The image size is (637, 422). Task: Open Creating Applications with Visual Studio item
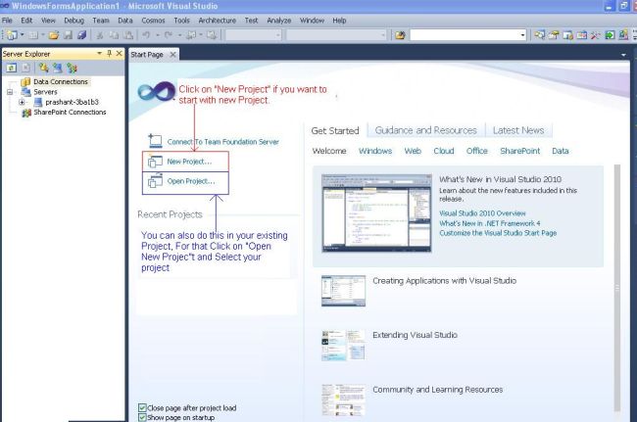(x=445, y=281)
